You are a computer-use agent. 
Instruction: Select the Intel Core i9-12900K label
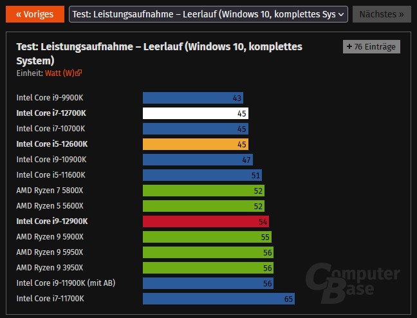[x=52, y=221]
